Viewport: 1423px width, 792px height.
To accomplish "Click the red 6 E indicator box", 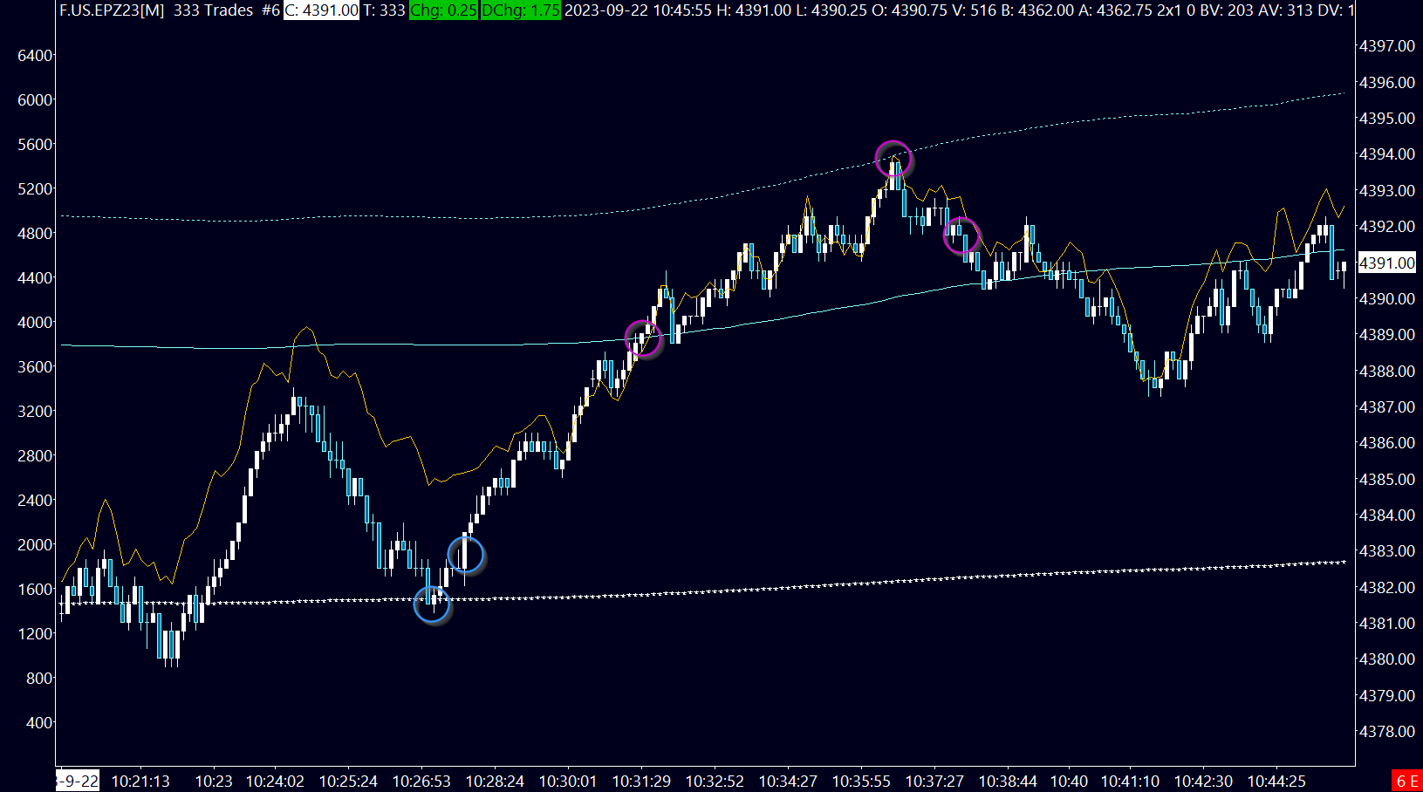I will [x=1406, y=781].
